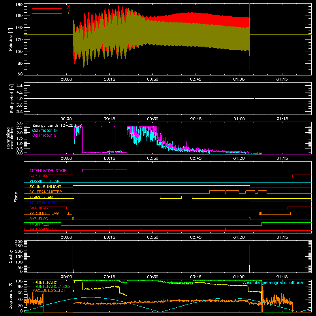This screenshot has height=316, width=316.
Task: Select the SC_TRANSMITTER label
Action: click(45, 192)
